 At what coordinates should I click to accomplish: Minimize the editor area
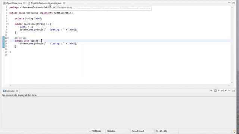229,3
